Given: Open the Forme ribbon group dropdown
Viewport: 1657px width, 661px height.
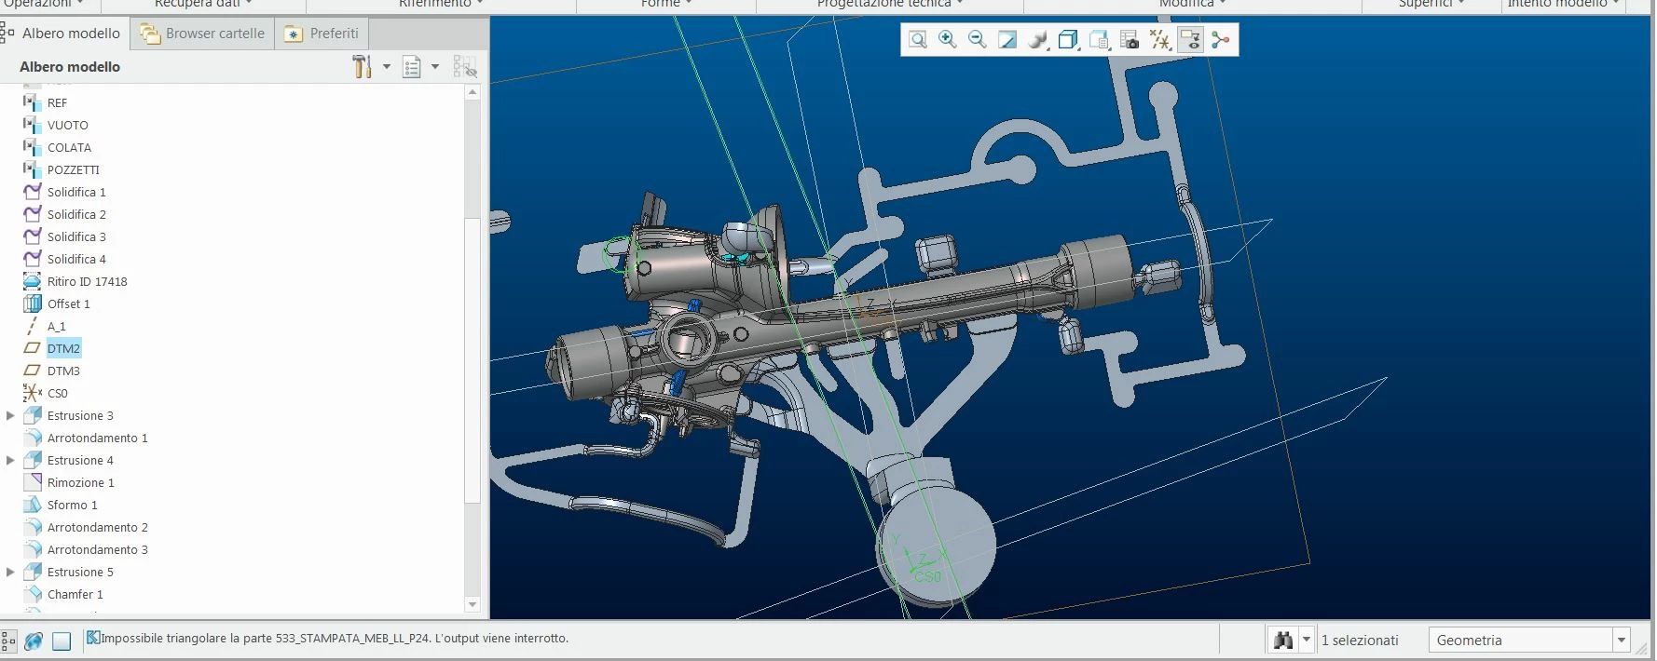Looking at the screenshot, I should coord(665,4).
